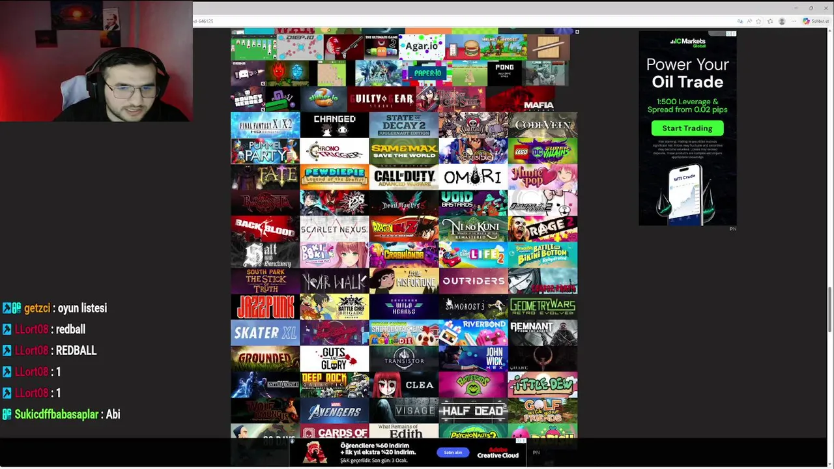The height and width of the screenshot is (469, 834).
Task: Open the Skater XL thumbnail
Action: pos(265,333)
